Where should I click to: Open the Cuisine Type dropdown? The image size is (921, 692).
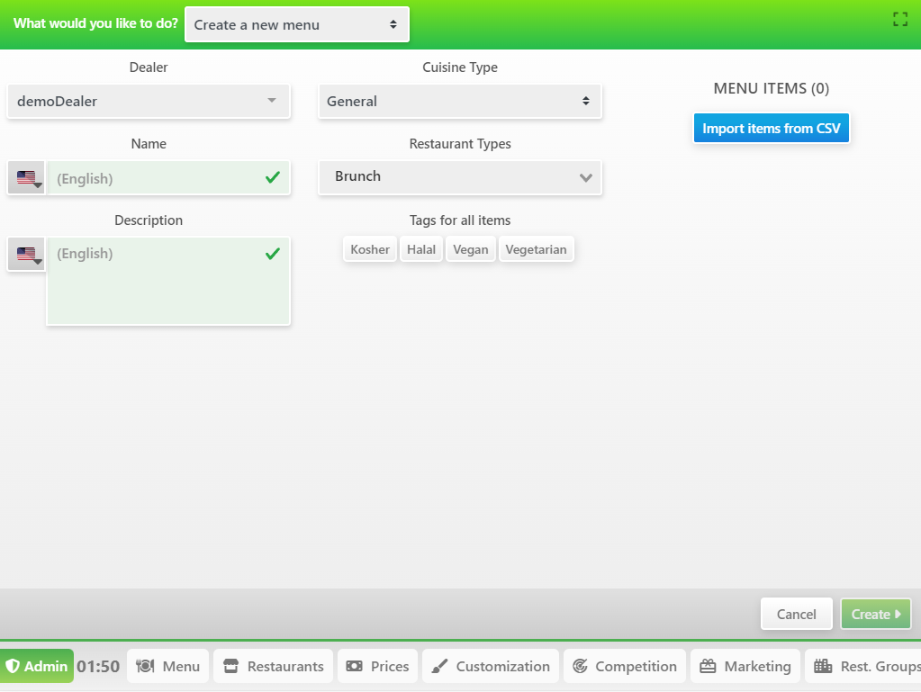coord(459,101)
